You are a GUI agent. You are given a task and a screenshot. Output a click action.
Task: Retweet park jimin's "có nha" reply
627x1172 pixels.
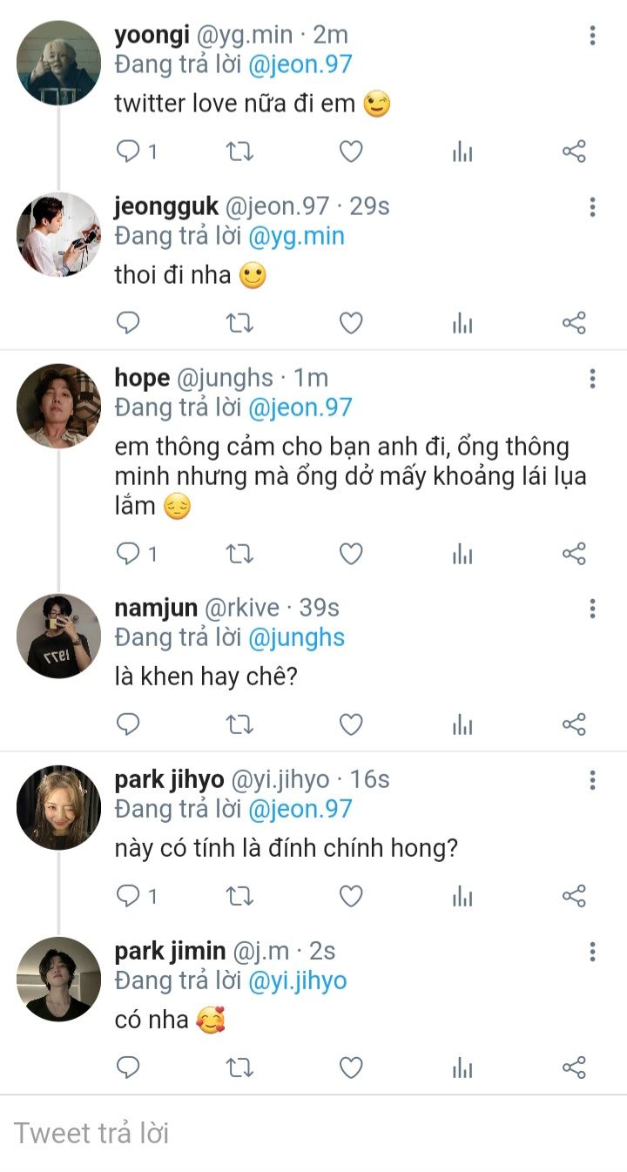[x=239, y=1068]
